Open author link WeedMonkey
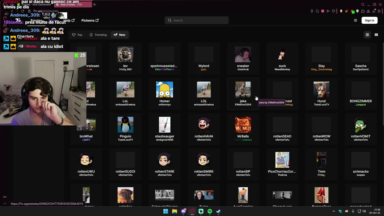Screen dimensions: 384x216 (282, 69)
